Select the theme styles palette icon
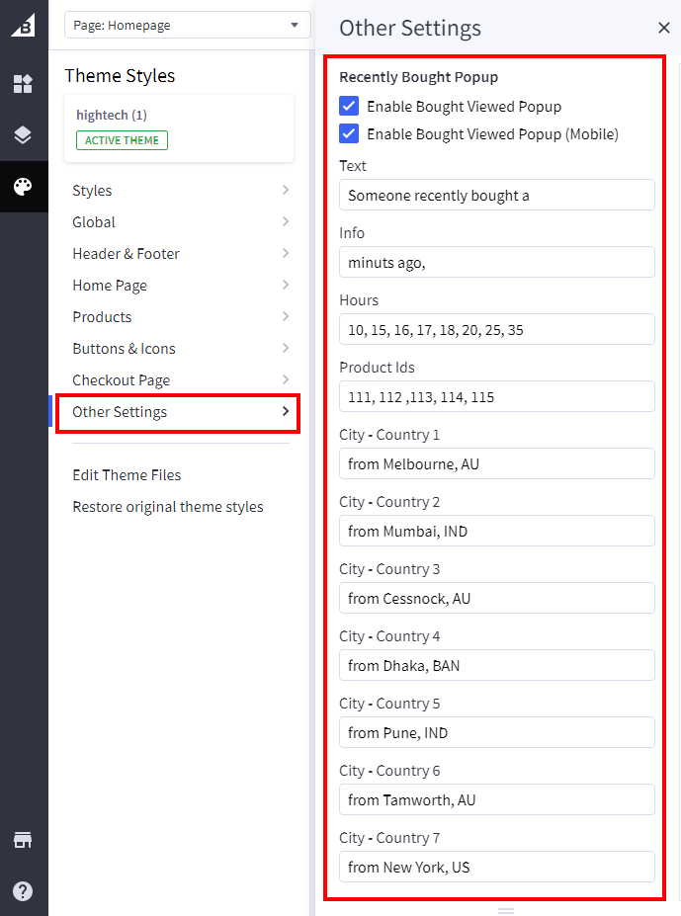681x916 pixels. [23, 187]
